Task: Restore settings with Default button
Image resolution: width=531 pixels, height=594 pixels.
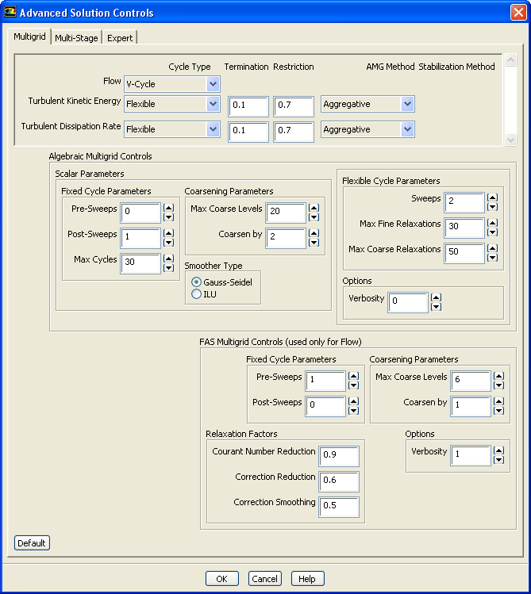Action: [32, 543]
